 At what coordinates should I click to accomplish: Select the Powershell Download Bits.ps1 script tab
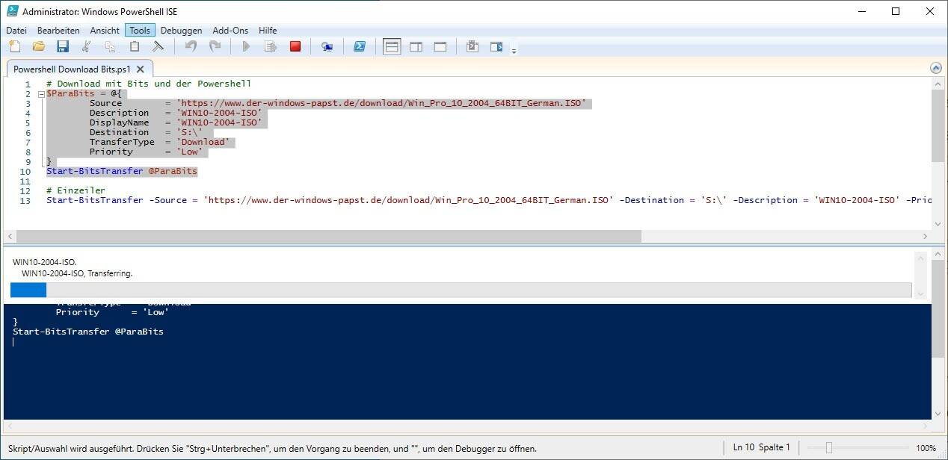point(72,69)
